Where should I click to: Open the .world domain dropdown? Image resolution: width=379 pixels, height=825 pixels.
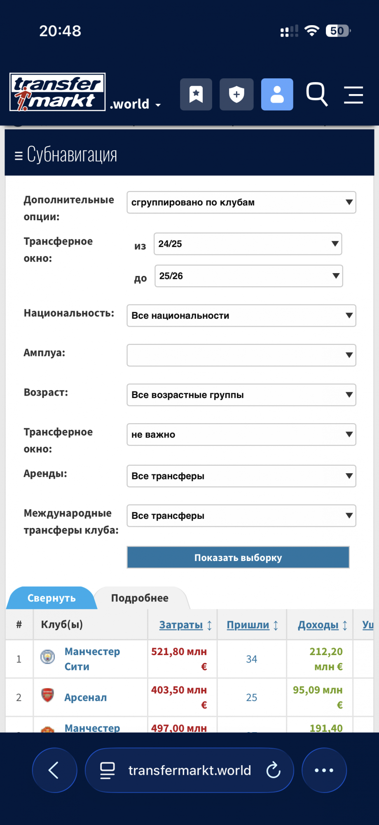coord(135,104)
